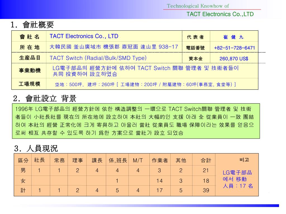Click the '常務' column header

tap(59, 160)
